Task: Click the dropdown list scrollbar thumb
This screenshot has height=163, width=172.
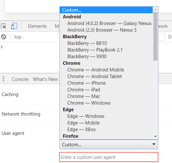Action: click(x=155, y=36)
